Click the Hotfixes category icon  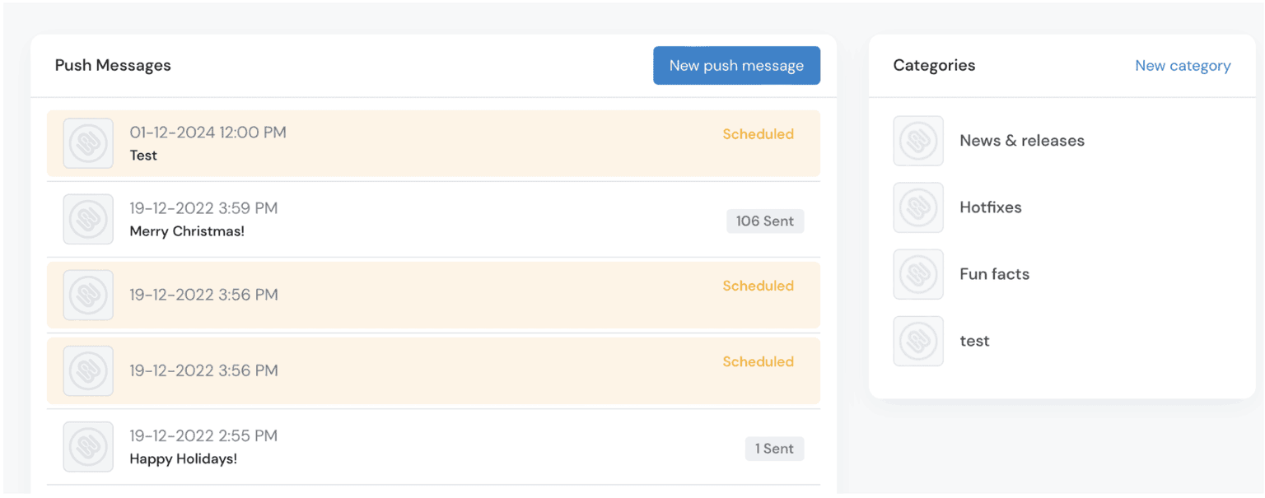point(918,207)
